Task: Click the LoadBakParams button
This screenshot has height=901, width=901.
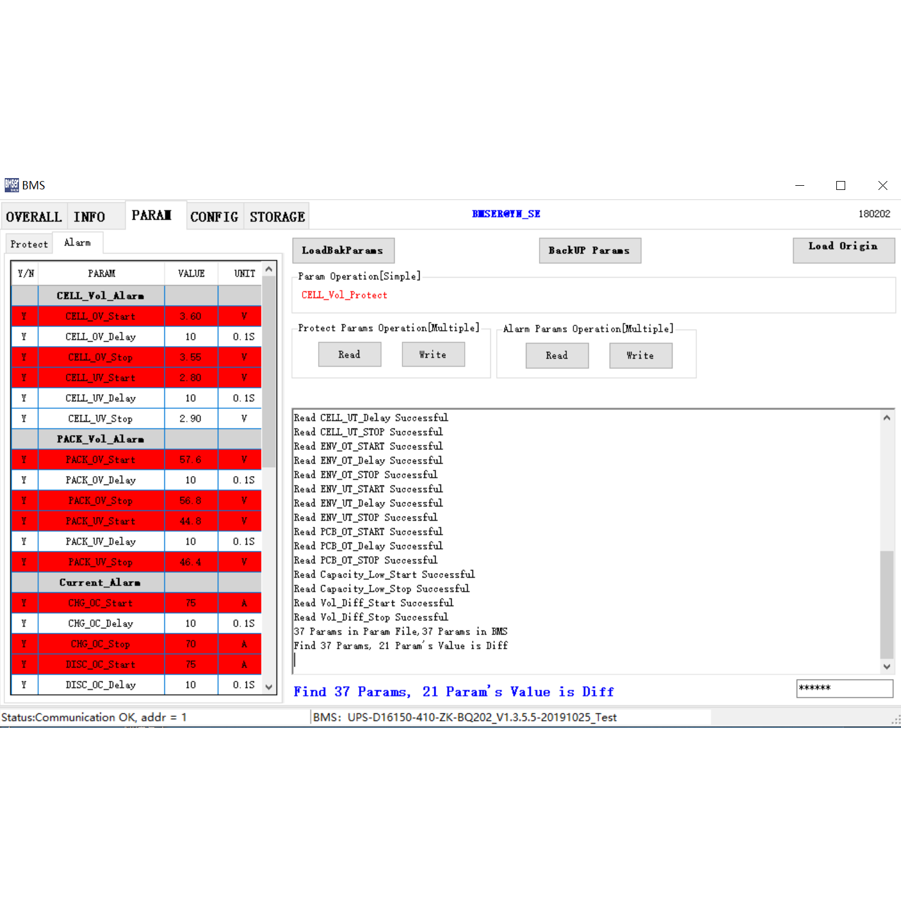Action: point(343,250)
